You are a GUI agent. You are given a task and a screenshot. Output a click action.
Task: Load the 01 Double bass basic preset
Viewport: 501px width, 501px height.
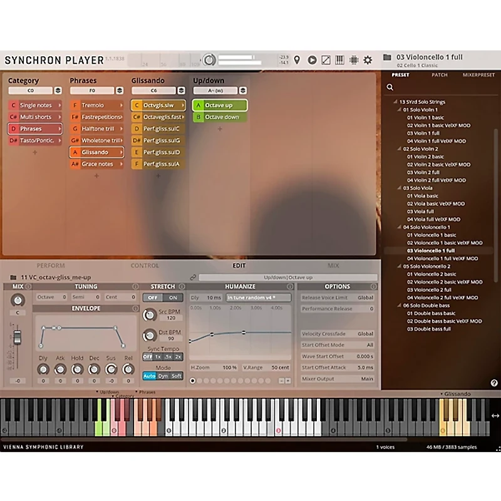coord(431,313)
